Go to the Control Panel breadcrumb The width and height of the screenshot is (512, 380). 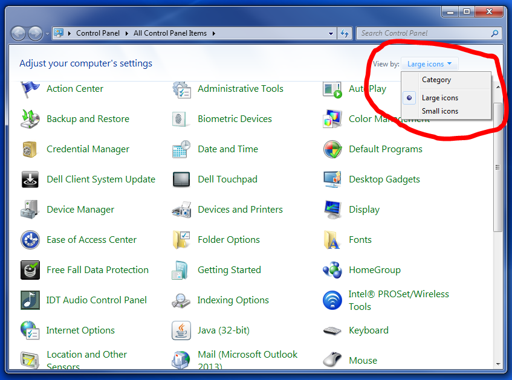[98, 33]
